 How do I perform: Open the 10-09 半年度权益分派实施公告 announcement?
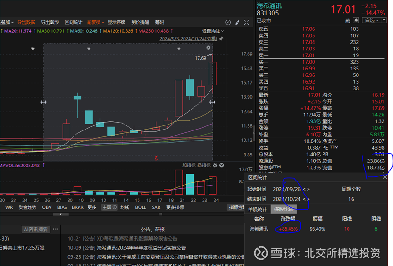pos(127,248)
